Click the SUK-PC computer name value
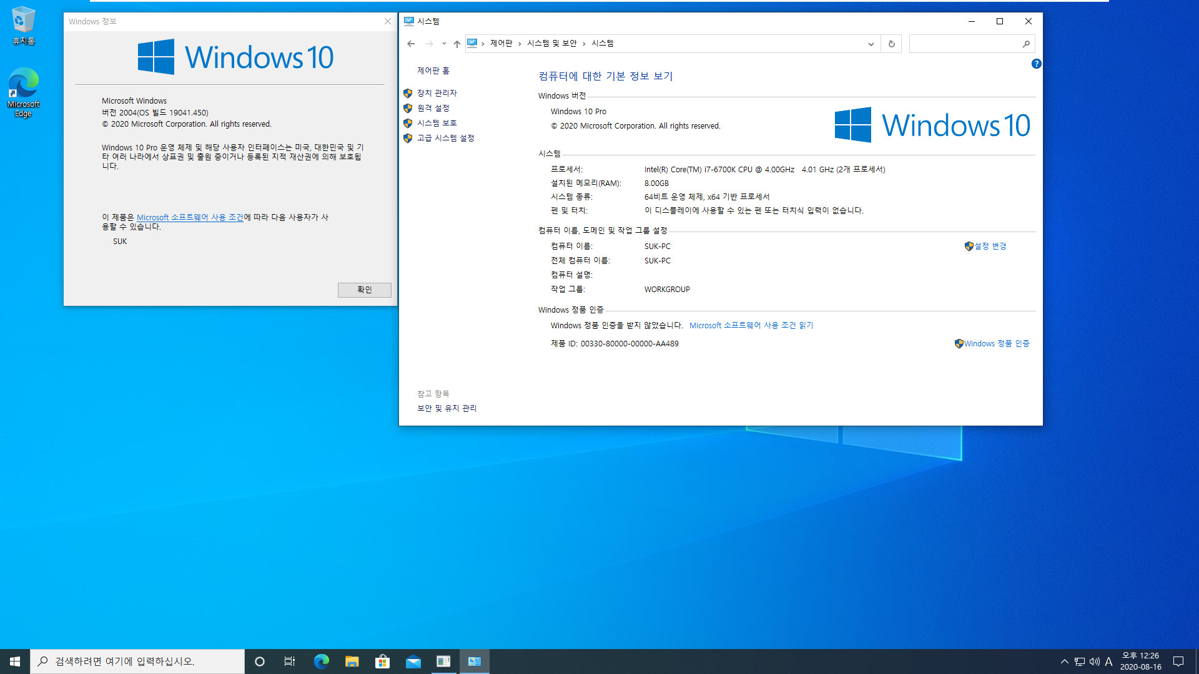This screenshot has height=674, width=1199. (657, 247)
